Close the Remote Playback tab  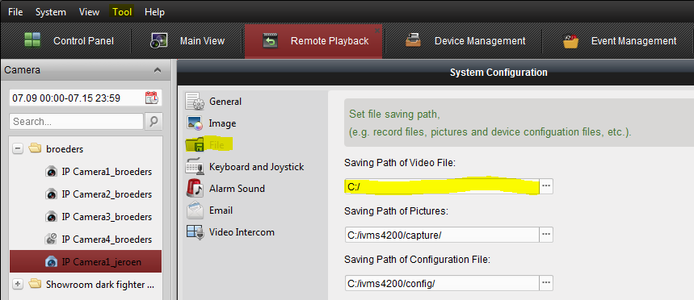(x=377, y=31)
